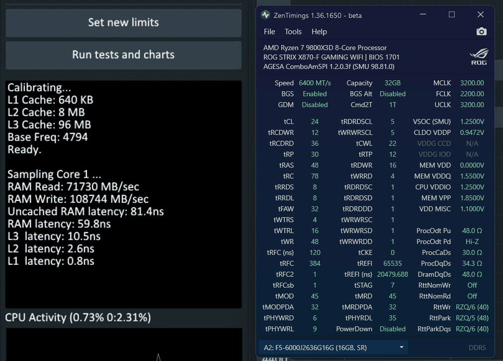
Task: Minimize the ZenTimings window
Action: click(x=422, y=15)
